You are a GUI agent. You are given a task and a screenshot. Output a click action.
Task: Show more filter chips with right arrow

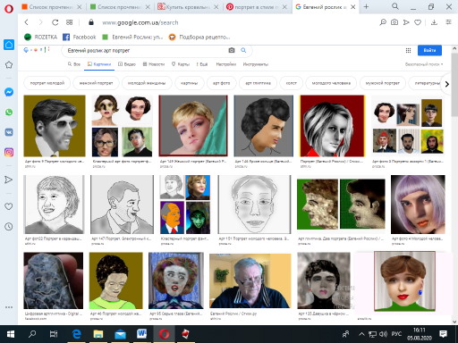pyautogui.click(x=446, y=84)
